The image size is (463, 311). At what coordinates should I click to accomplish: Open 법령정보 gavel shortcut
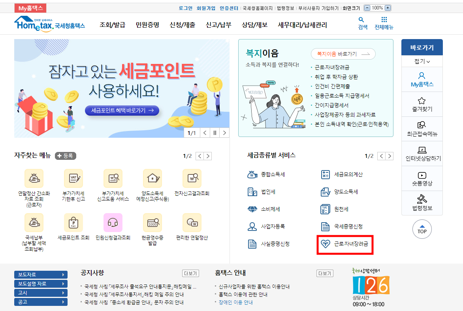pyautogui.click(x=422, y=203)
